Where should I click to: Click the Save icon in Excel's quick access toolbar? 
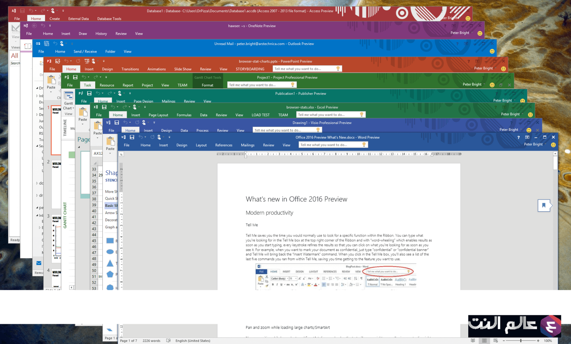click(104, 107)
